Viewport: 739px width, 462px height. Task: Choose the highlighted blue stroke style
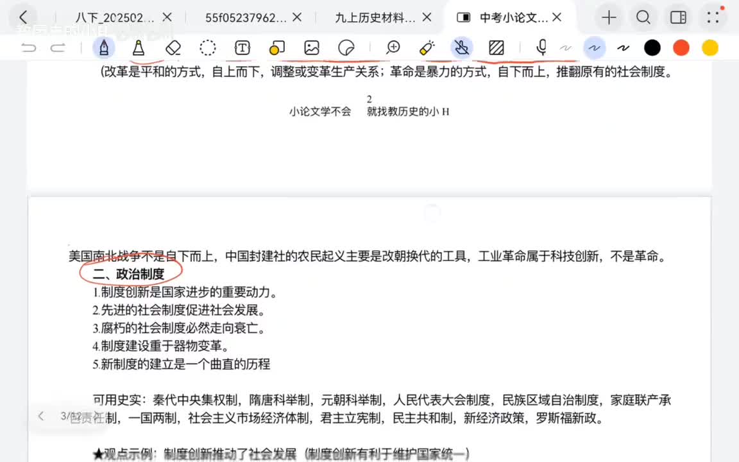tap(594, 47)
